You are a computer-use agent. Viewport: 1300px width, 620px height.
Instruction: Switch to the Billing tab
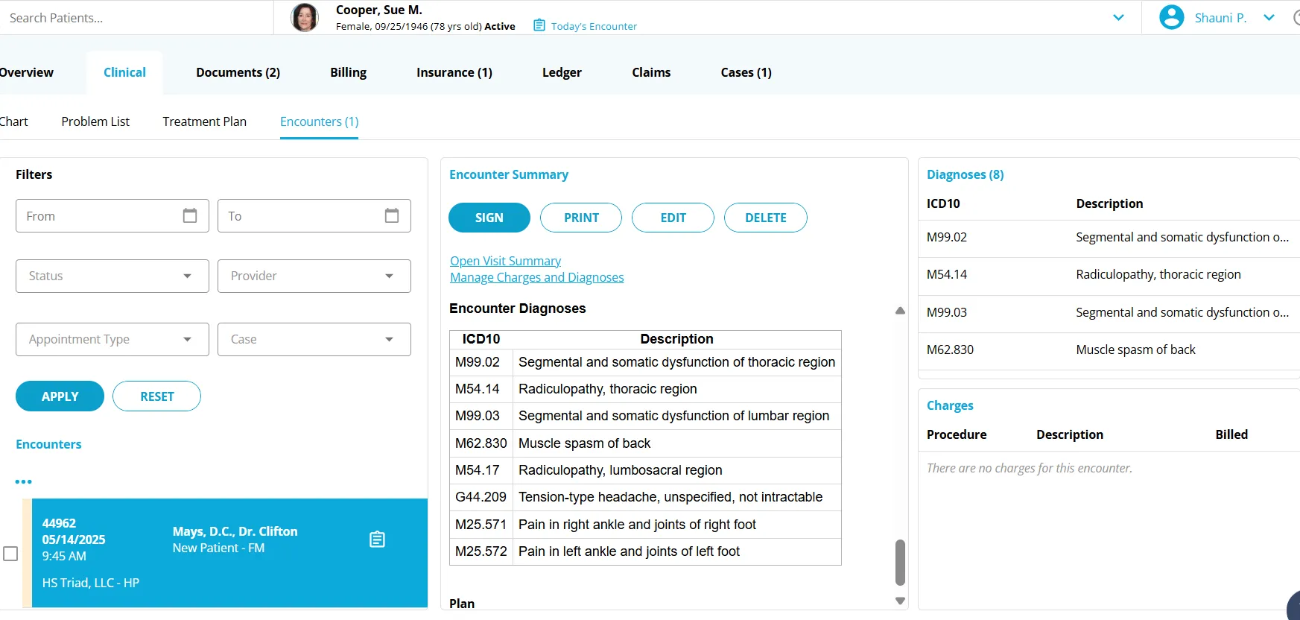(x=348, y=72)
